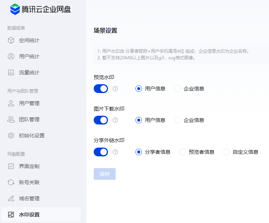Click the help icon beside 分享外链水印 toggle
This screenshot has height=223, width=269.
coord(115,152)
